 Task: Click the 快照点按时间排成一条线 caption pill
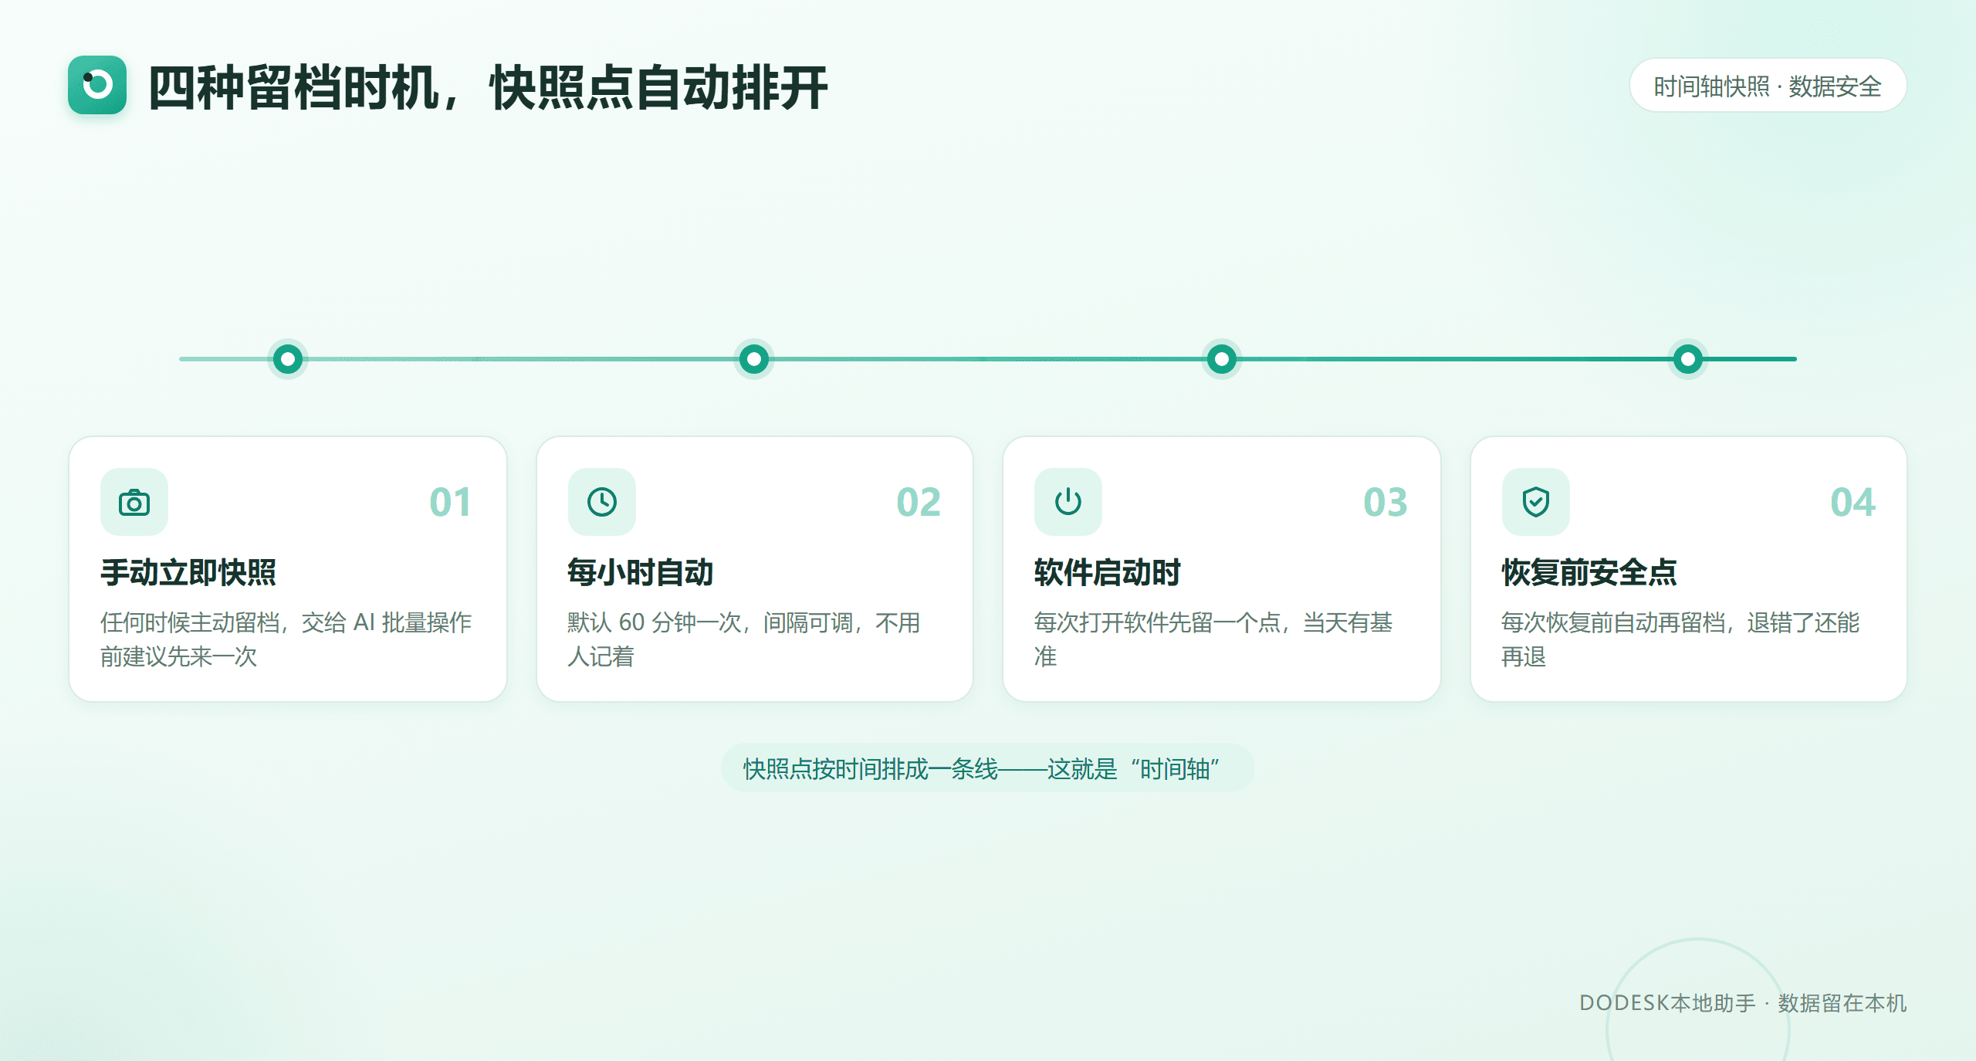(987, 768)
